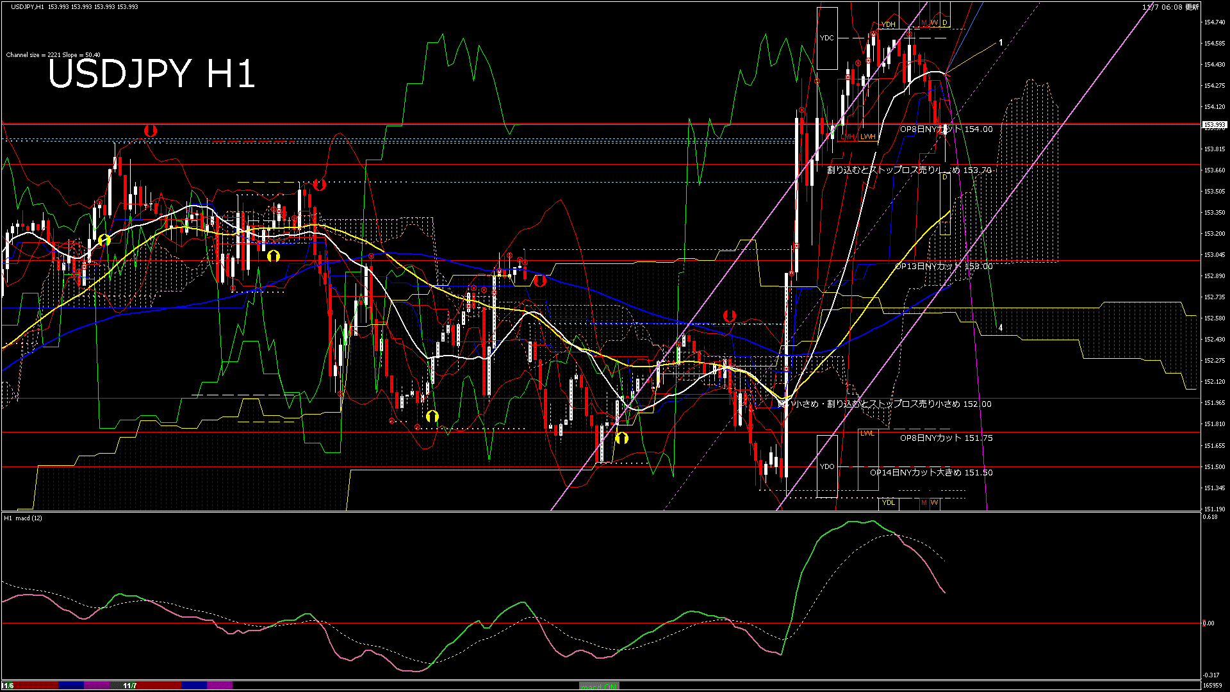This screenshot has height=692, width=1230.
Task: Click the 'OP8日NYカット 154.00' order label
Action: pos(946,129)
